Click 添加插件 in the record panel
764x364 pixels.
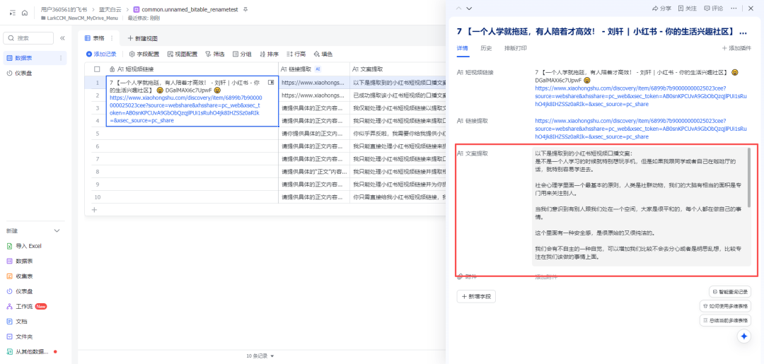tap(736, 48)
